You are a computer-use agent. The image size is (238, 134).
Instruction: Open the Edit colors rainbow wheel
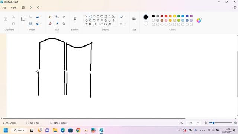pyautogui.click(x=199, y=20)
